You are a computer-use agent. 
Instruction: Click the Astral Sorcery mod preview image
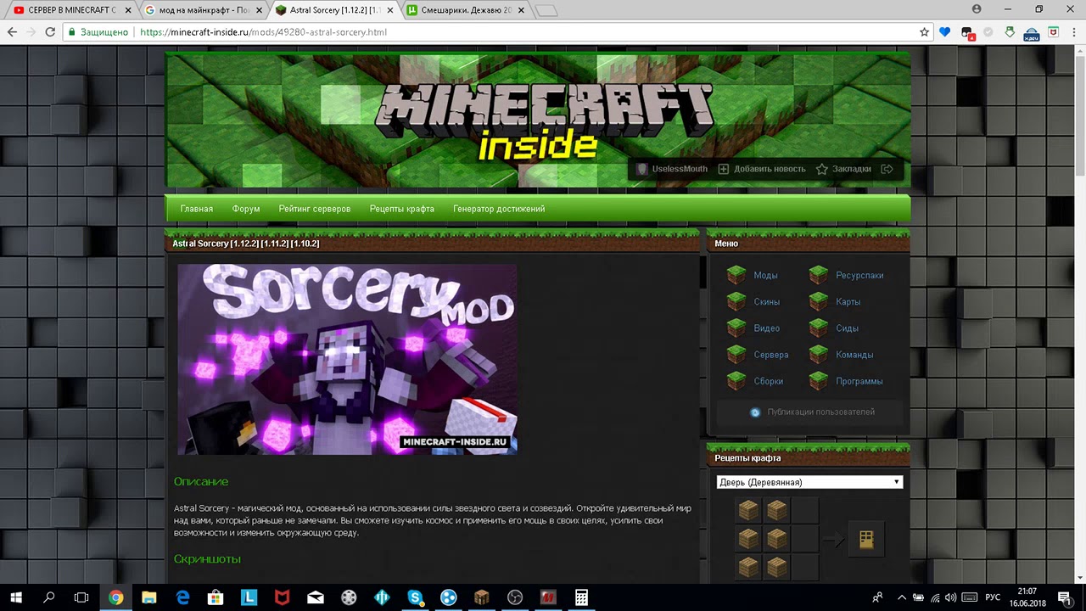pos(347,359)
